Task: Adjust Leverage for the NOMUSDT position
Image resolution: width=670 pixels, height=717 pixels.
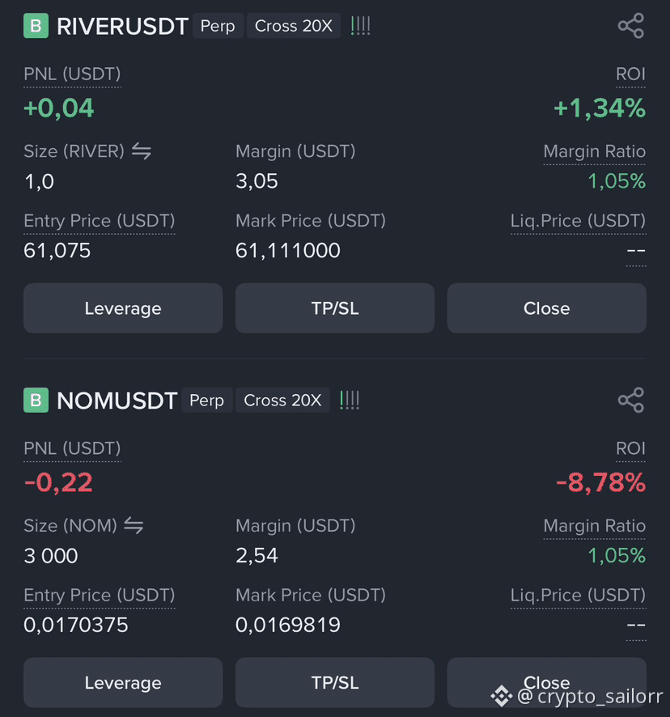Action: point(123,683)
